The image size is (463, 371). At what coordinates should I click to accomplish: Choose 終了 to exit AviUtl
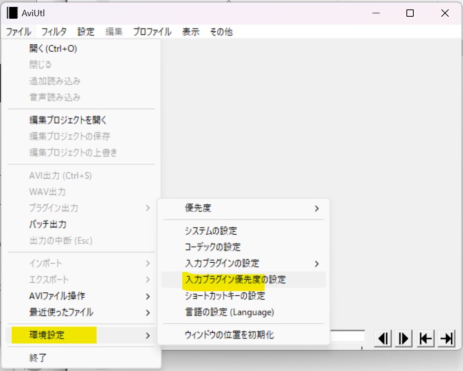tap(81, 357)
